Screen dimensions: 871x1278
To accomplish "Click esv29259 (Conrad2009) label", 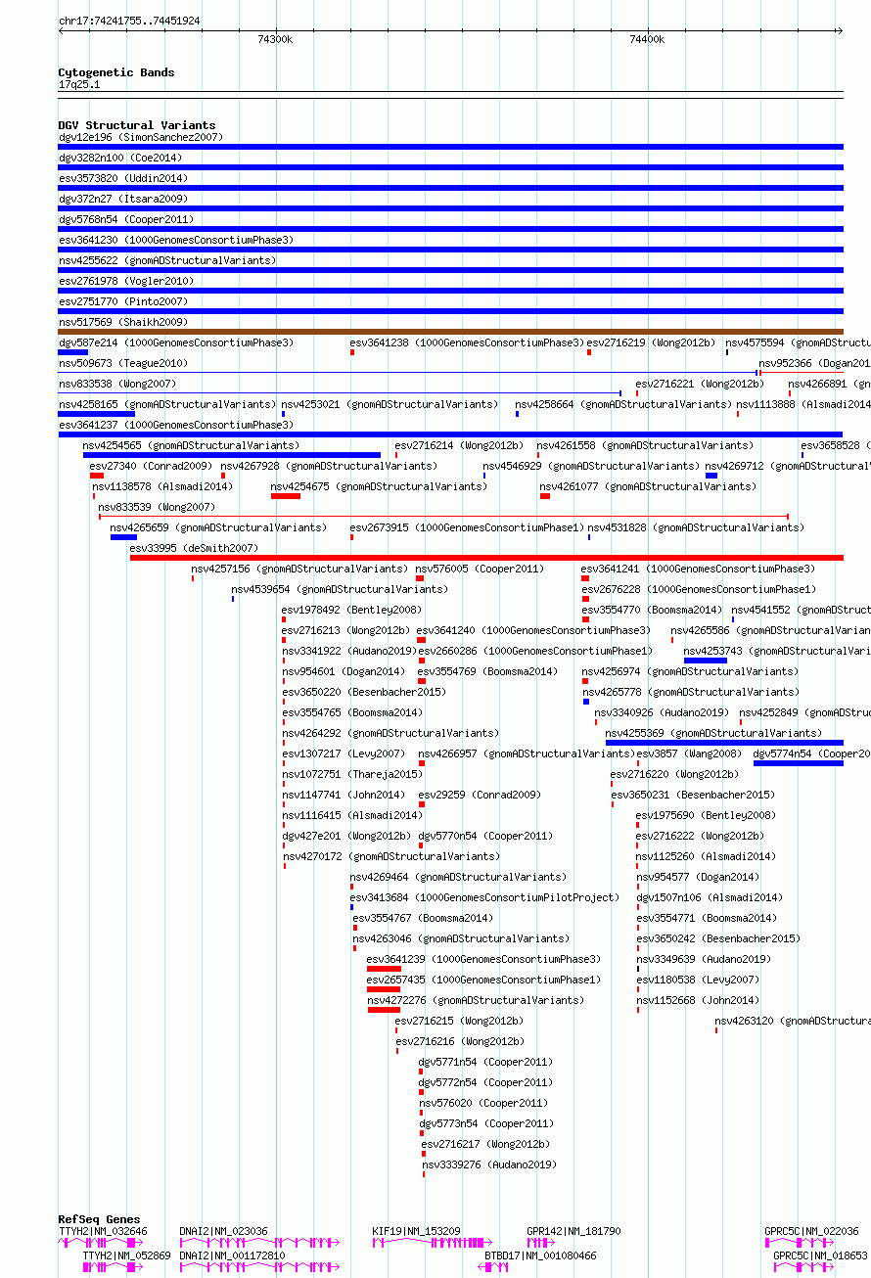I will click(480, 795).
